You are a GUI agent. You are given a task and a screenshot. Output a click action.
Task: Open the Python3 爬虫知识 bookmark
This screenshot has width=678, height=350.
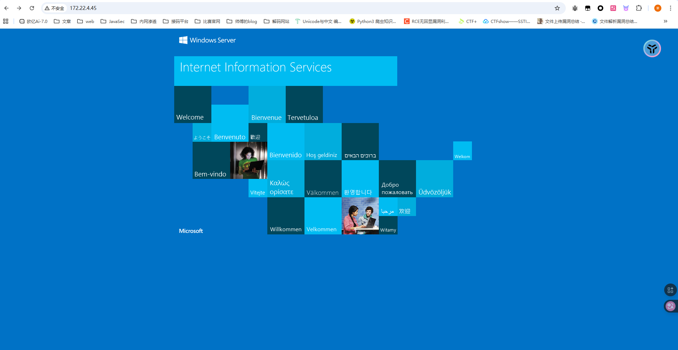pyautogui.click(x=372, y=21)
